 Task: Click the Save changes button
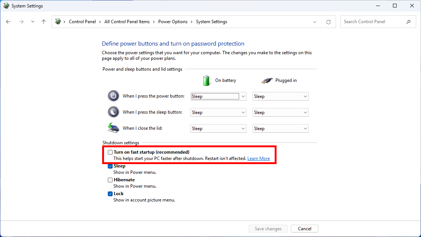click(x=268, y=228)
